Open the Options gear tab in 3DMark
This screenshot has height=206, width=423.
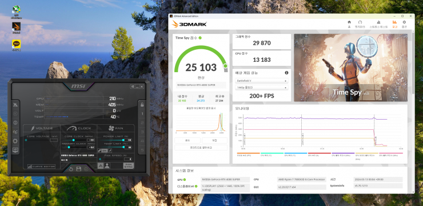(x=404, y=24)
